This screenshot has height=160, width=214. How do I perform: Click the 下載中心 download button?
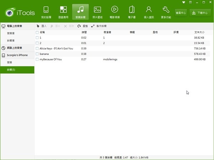click(199, 13)
